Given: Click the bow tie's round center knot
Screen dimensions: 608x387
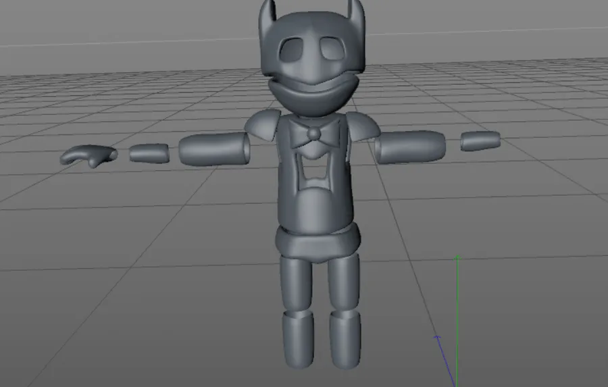Looking at the screenshot, I should (314, 134).
